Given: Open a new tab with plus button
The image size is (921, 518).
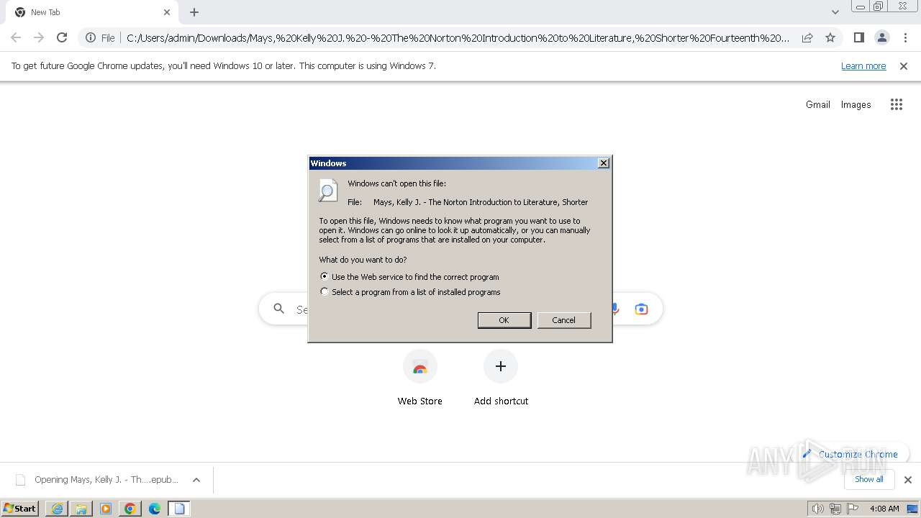Looking at the screenshot, I should [194, 12].
